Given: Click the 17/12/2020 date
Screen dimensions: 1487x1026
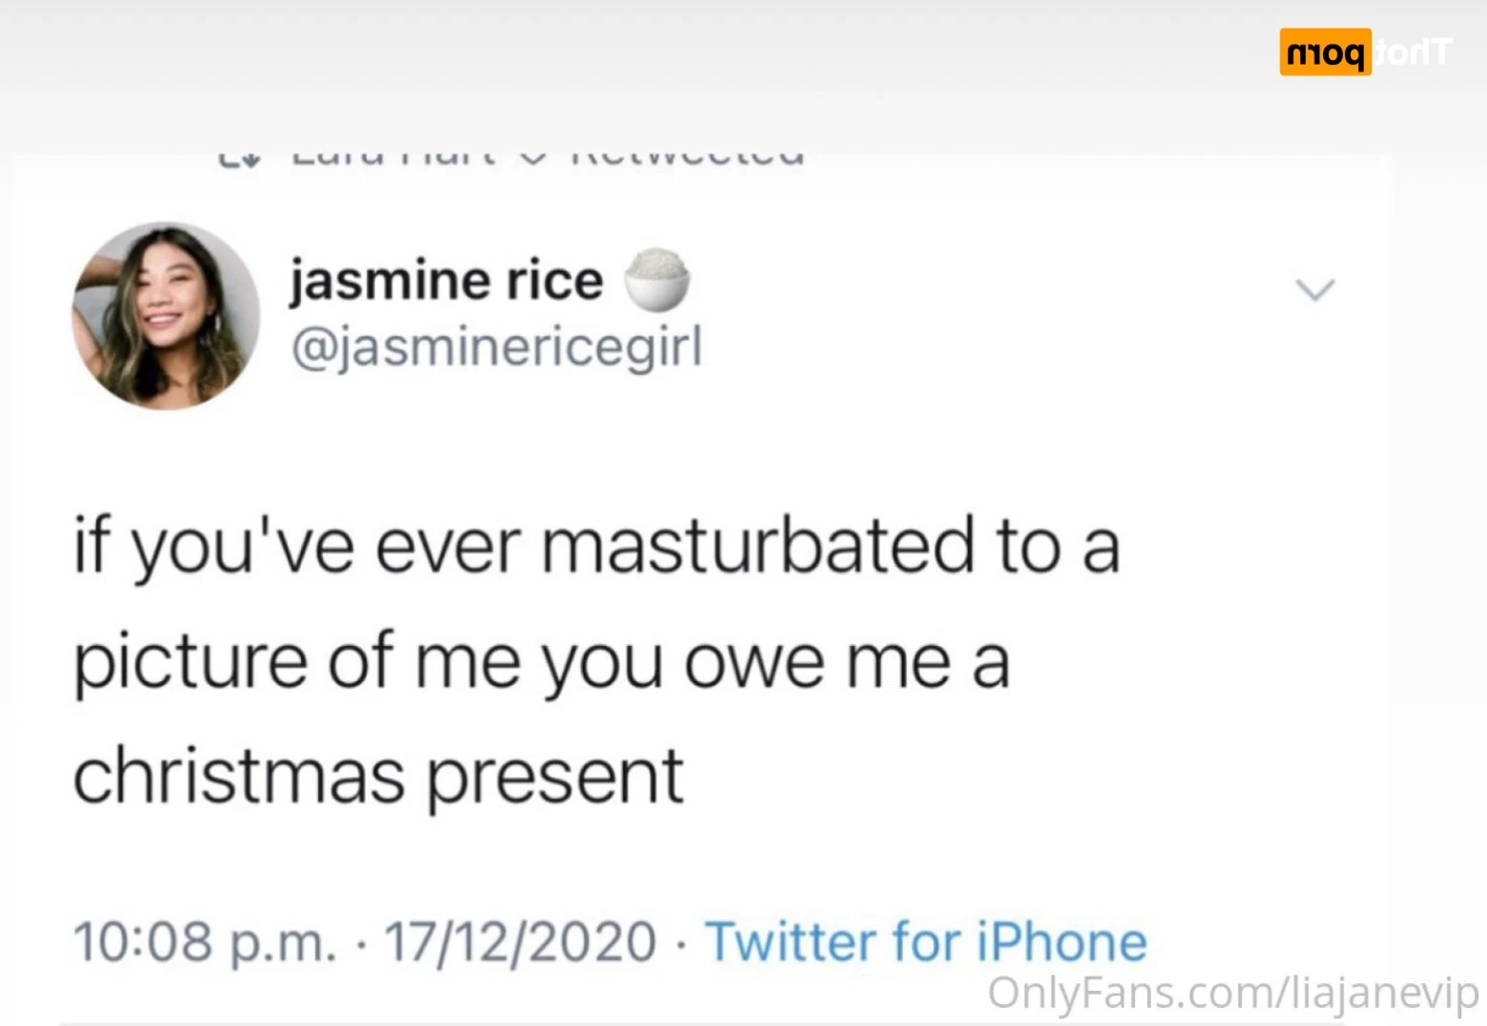Looking at the screenshot, I should (x=520, y=941).
